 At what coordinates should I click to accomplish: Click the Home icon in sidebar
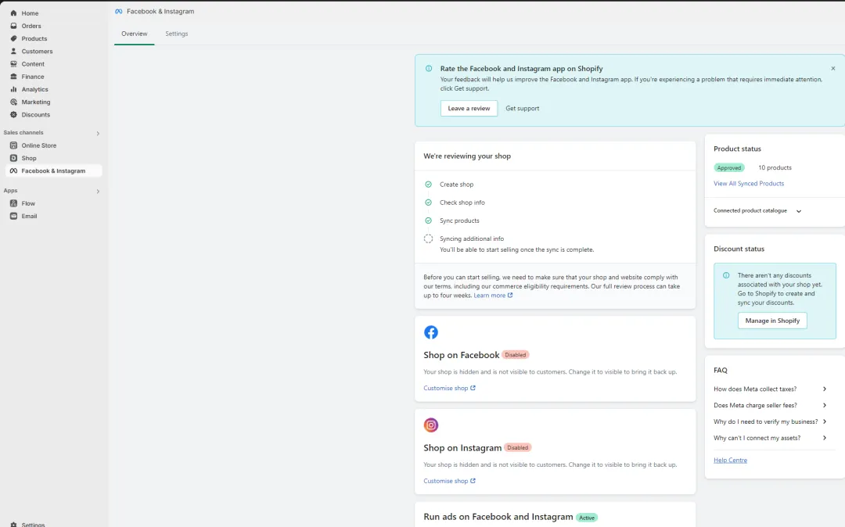(13, 13)
